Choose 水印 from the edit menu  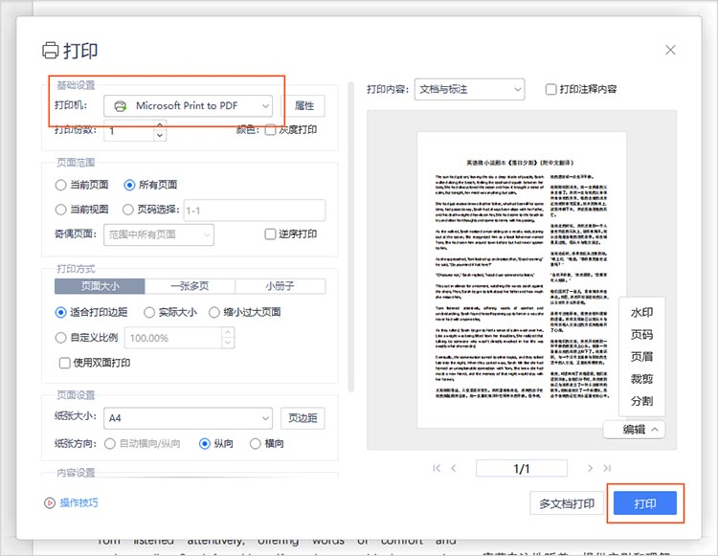(641, 313)
